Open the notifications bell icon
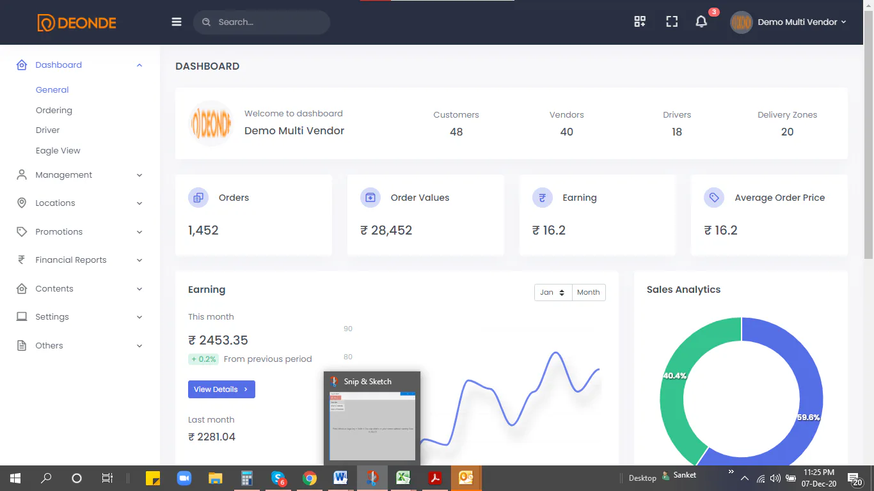Screen dimensions: 874x491 701,22
